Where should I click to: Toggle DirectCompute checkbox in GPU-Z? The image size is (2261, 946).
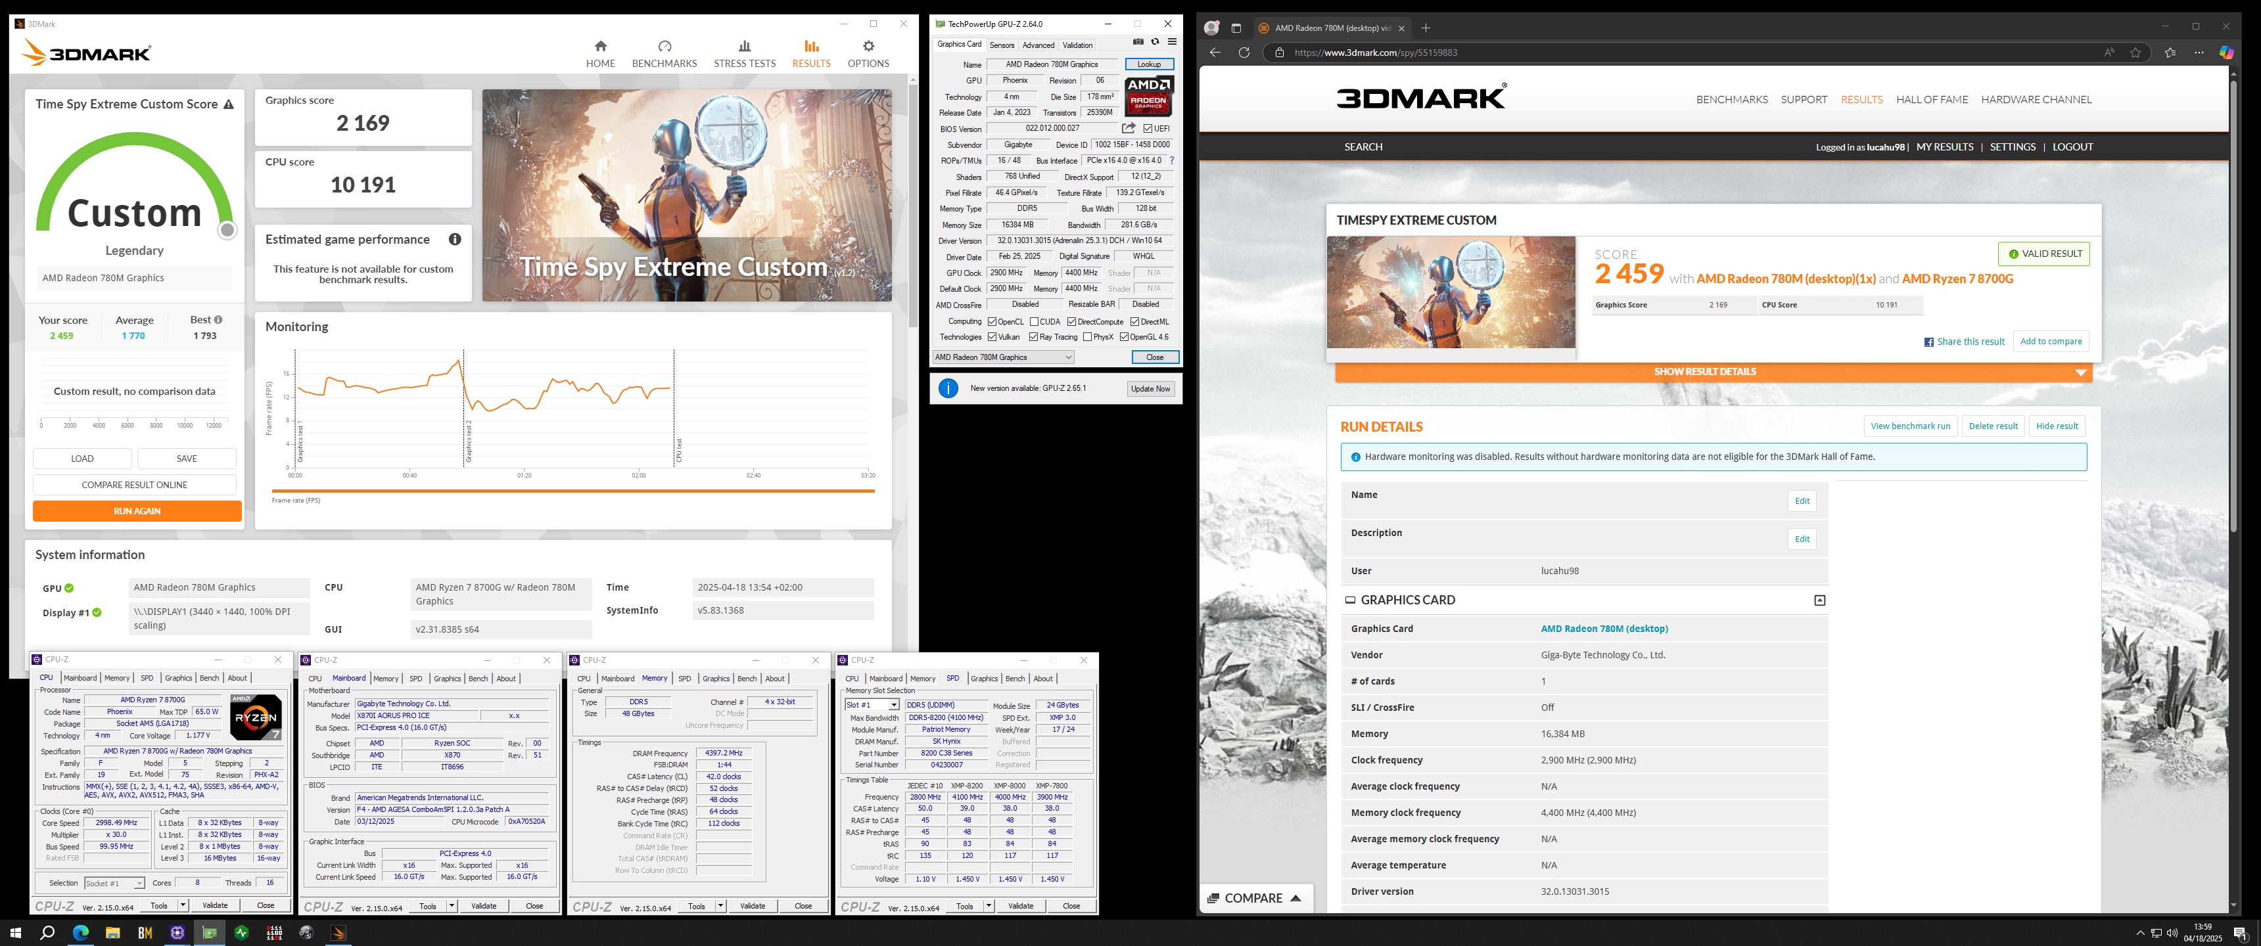click(x=1072, y=322)
